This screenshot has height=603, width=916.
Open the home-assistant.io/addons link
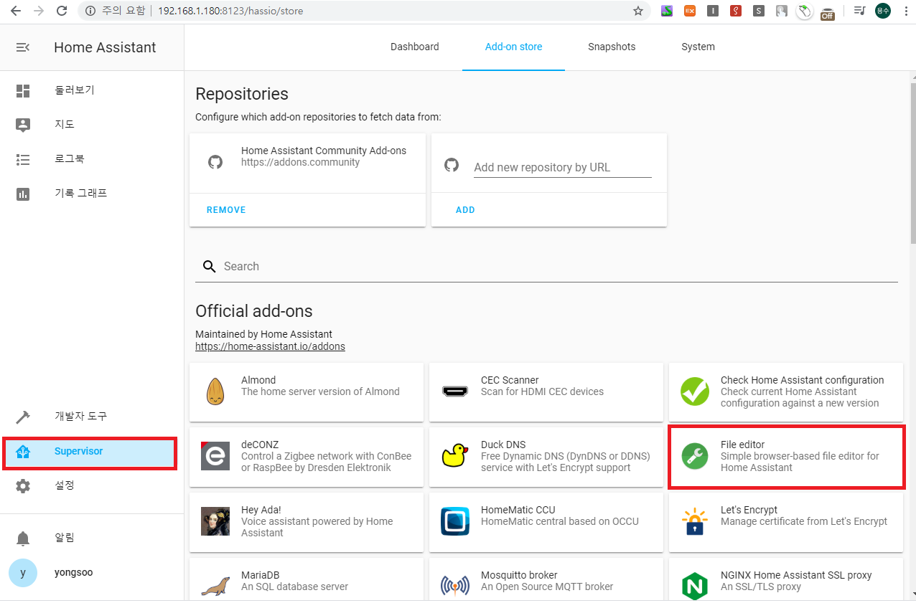[270, 346]
